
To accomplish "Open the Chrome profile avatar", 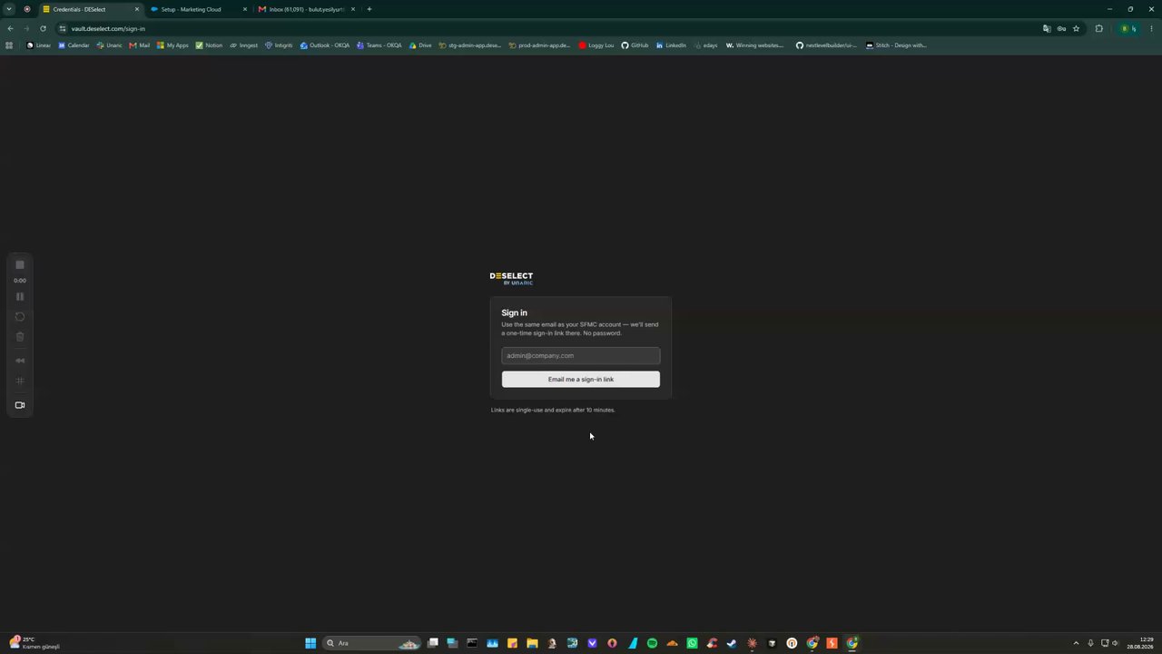I will [x=1128, y=28].
